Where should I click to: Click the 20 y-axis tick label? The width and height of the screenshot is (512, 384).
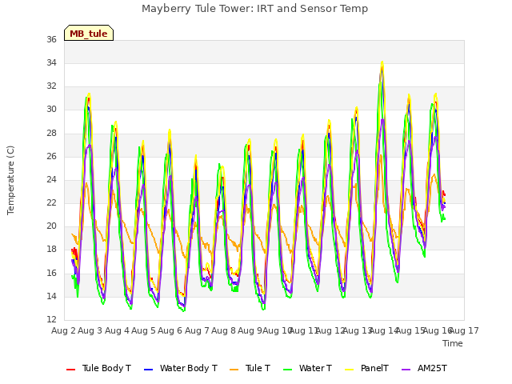coord(51,226)
